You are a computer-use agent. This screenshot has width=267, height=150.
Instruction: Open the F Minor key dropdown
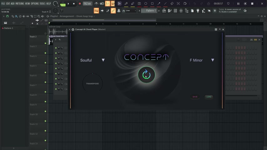click(202, 60)
